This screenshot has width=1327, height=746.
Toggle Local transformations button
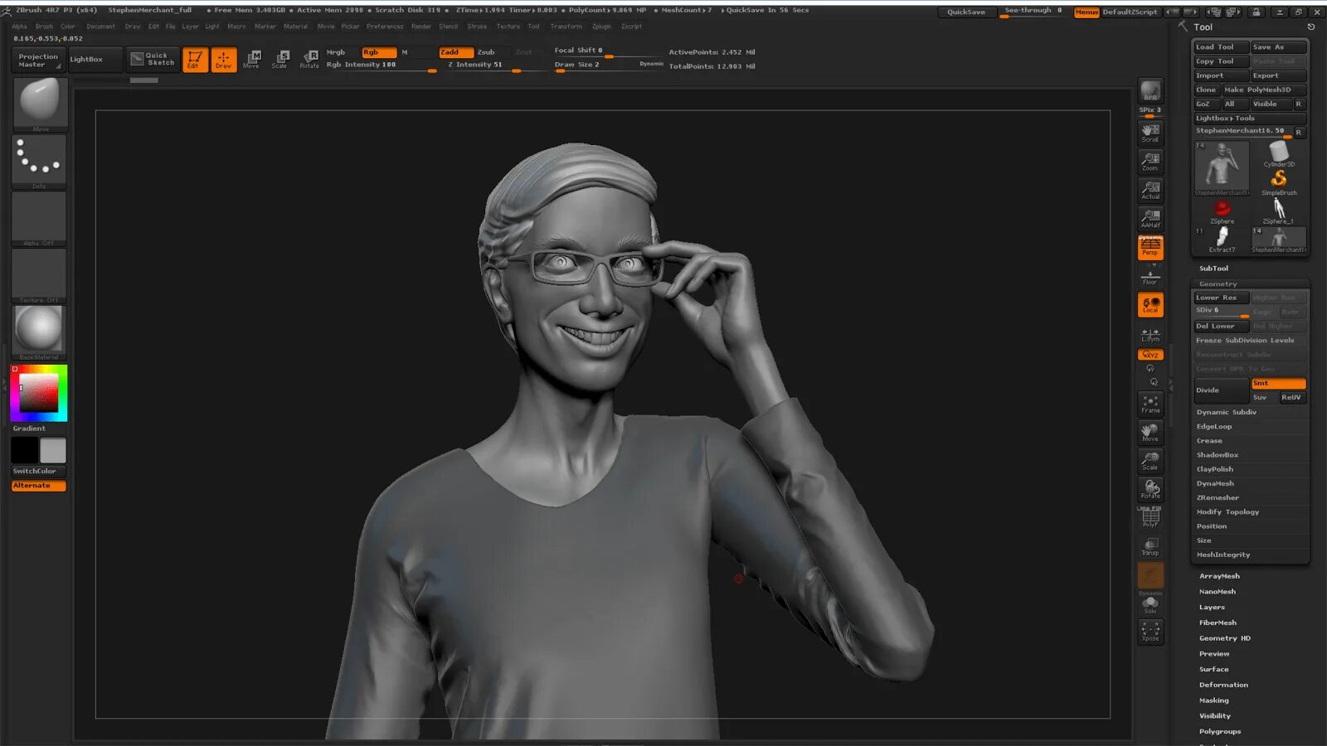coord(1150,304)
